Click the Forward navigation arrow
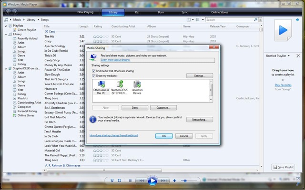305x190 pixels. coord(15,12)
